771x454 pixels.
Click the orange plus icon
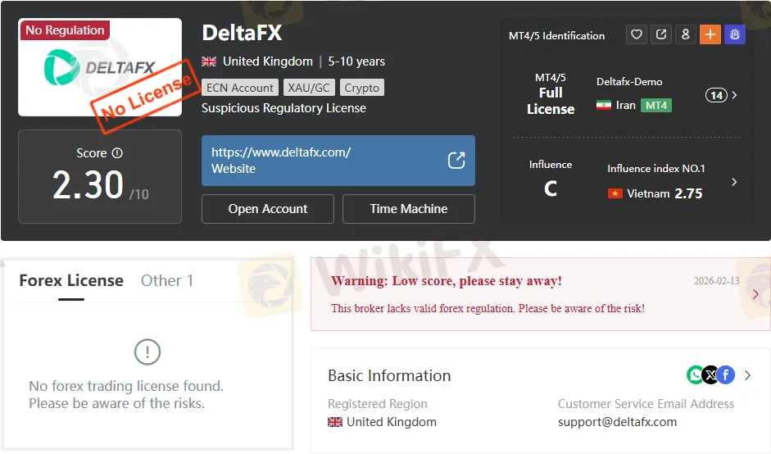click(x=710, y=34)
